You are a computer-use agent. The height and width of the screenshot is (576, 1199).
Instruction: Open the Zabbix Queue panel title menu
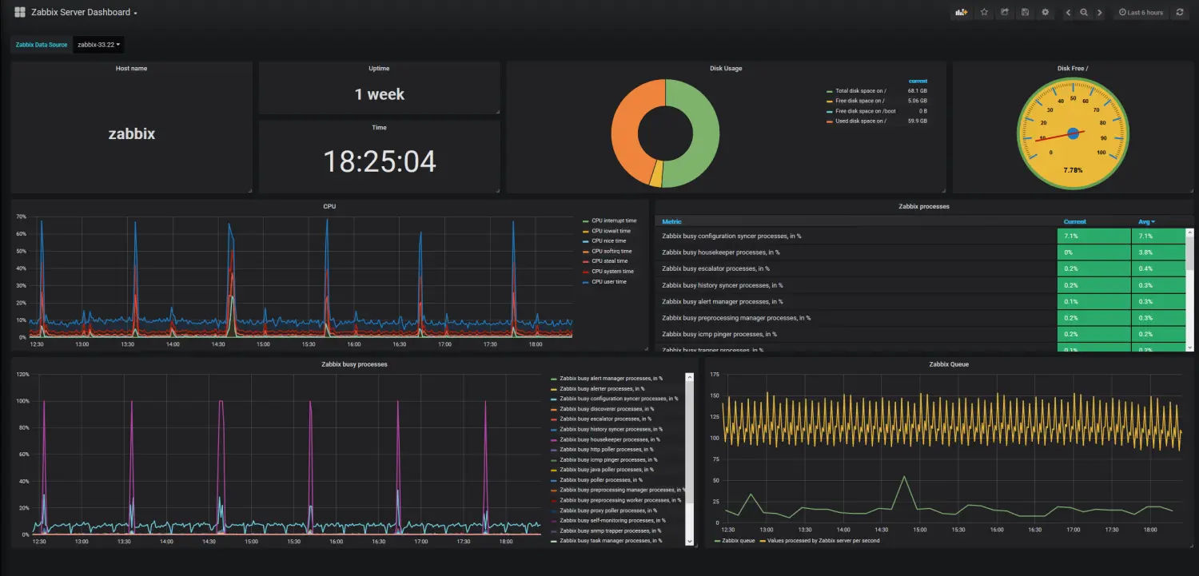click(x=949, y=363)
